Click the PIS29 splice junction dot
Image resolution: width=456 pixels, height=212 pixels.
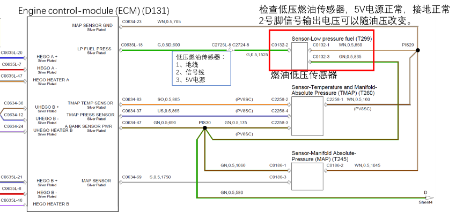[418, 50]
